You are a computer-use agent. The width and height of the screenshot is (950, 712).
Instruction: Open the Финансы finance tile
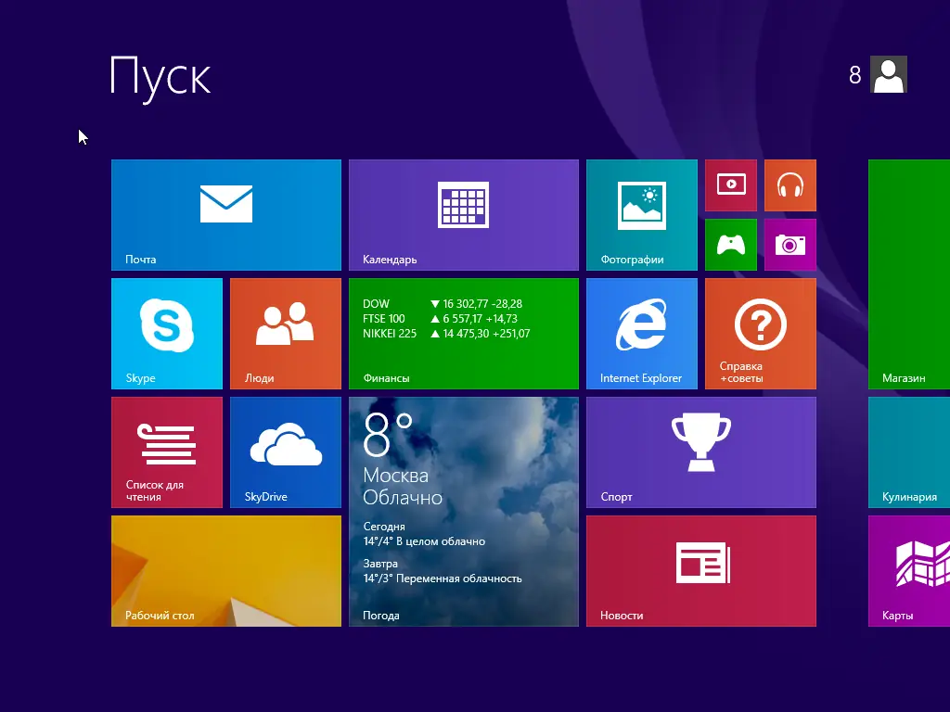click(x=464, y=334)
